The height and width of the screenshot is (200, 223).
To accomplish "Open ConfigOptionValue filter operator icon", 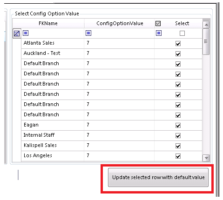I will coord(88,33).
